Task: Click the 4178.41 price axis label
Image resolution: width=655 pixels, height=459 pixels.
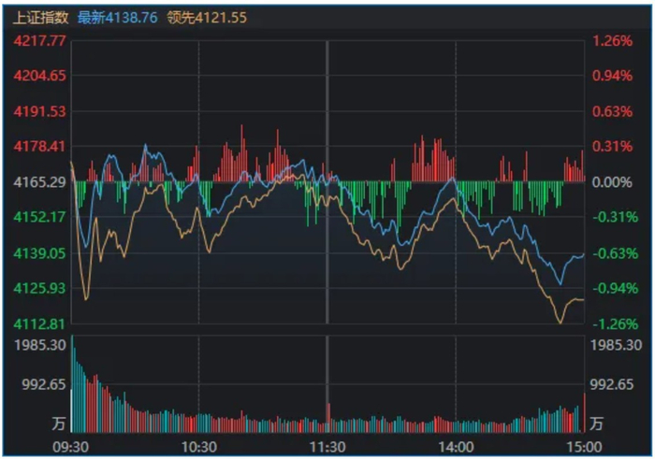Action: coord(39,147)
